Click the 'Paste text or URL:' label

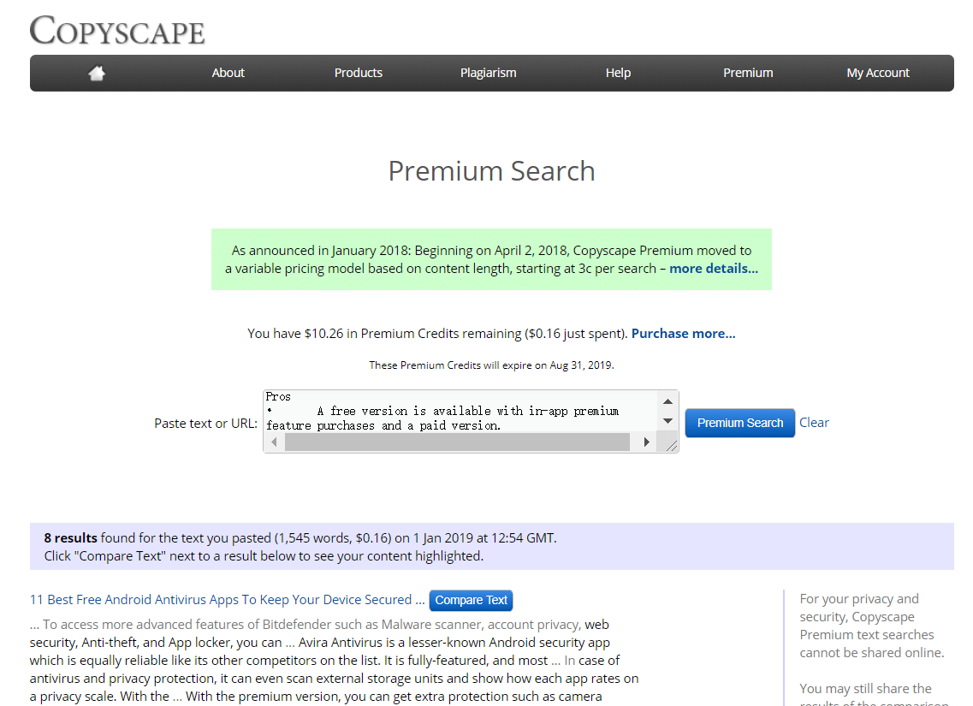coord(206,423)
